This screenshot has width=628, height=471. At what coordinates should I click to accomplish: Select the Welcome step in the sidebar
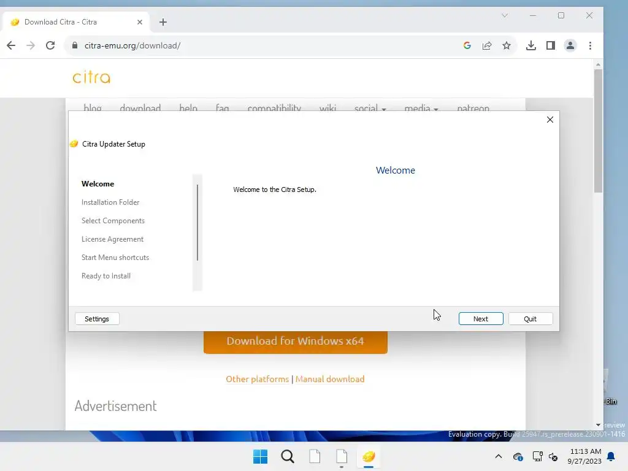(98, 184)
